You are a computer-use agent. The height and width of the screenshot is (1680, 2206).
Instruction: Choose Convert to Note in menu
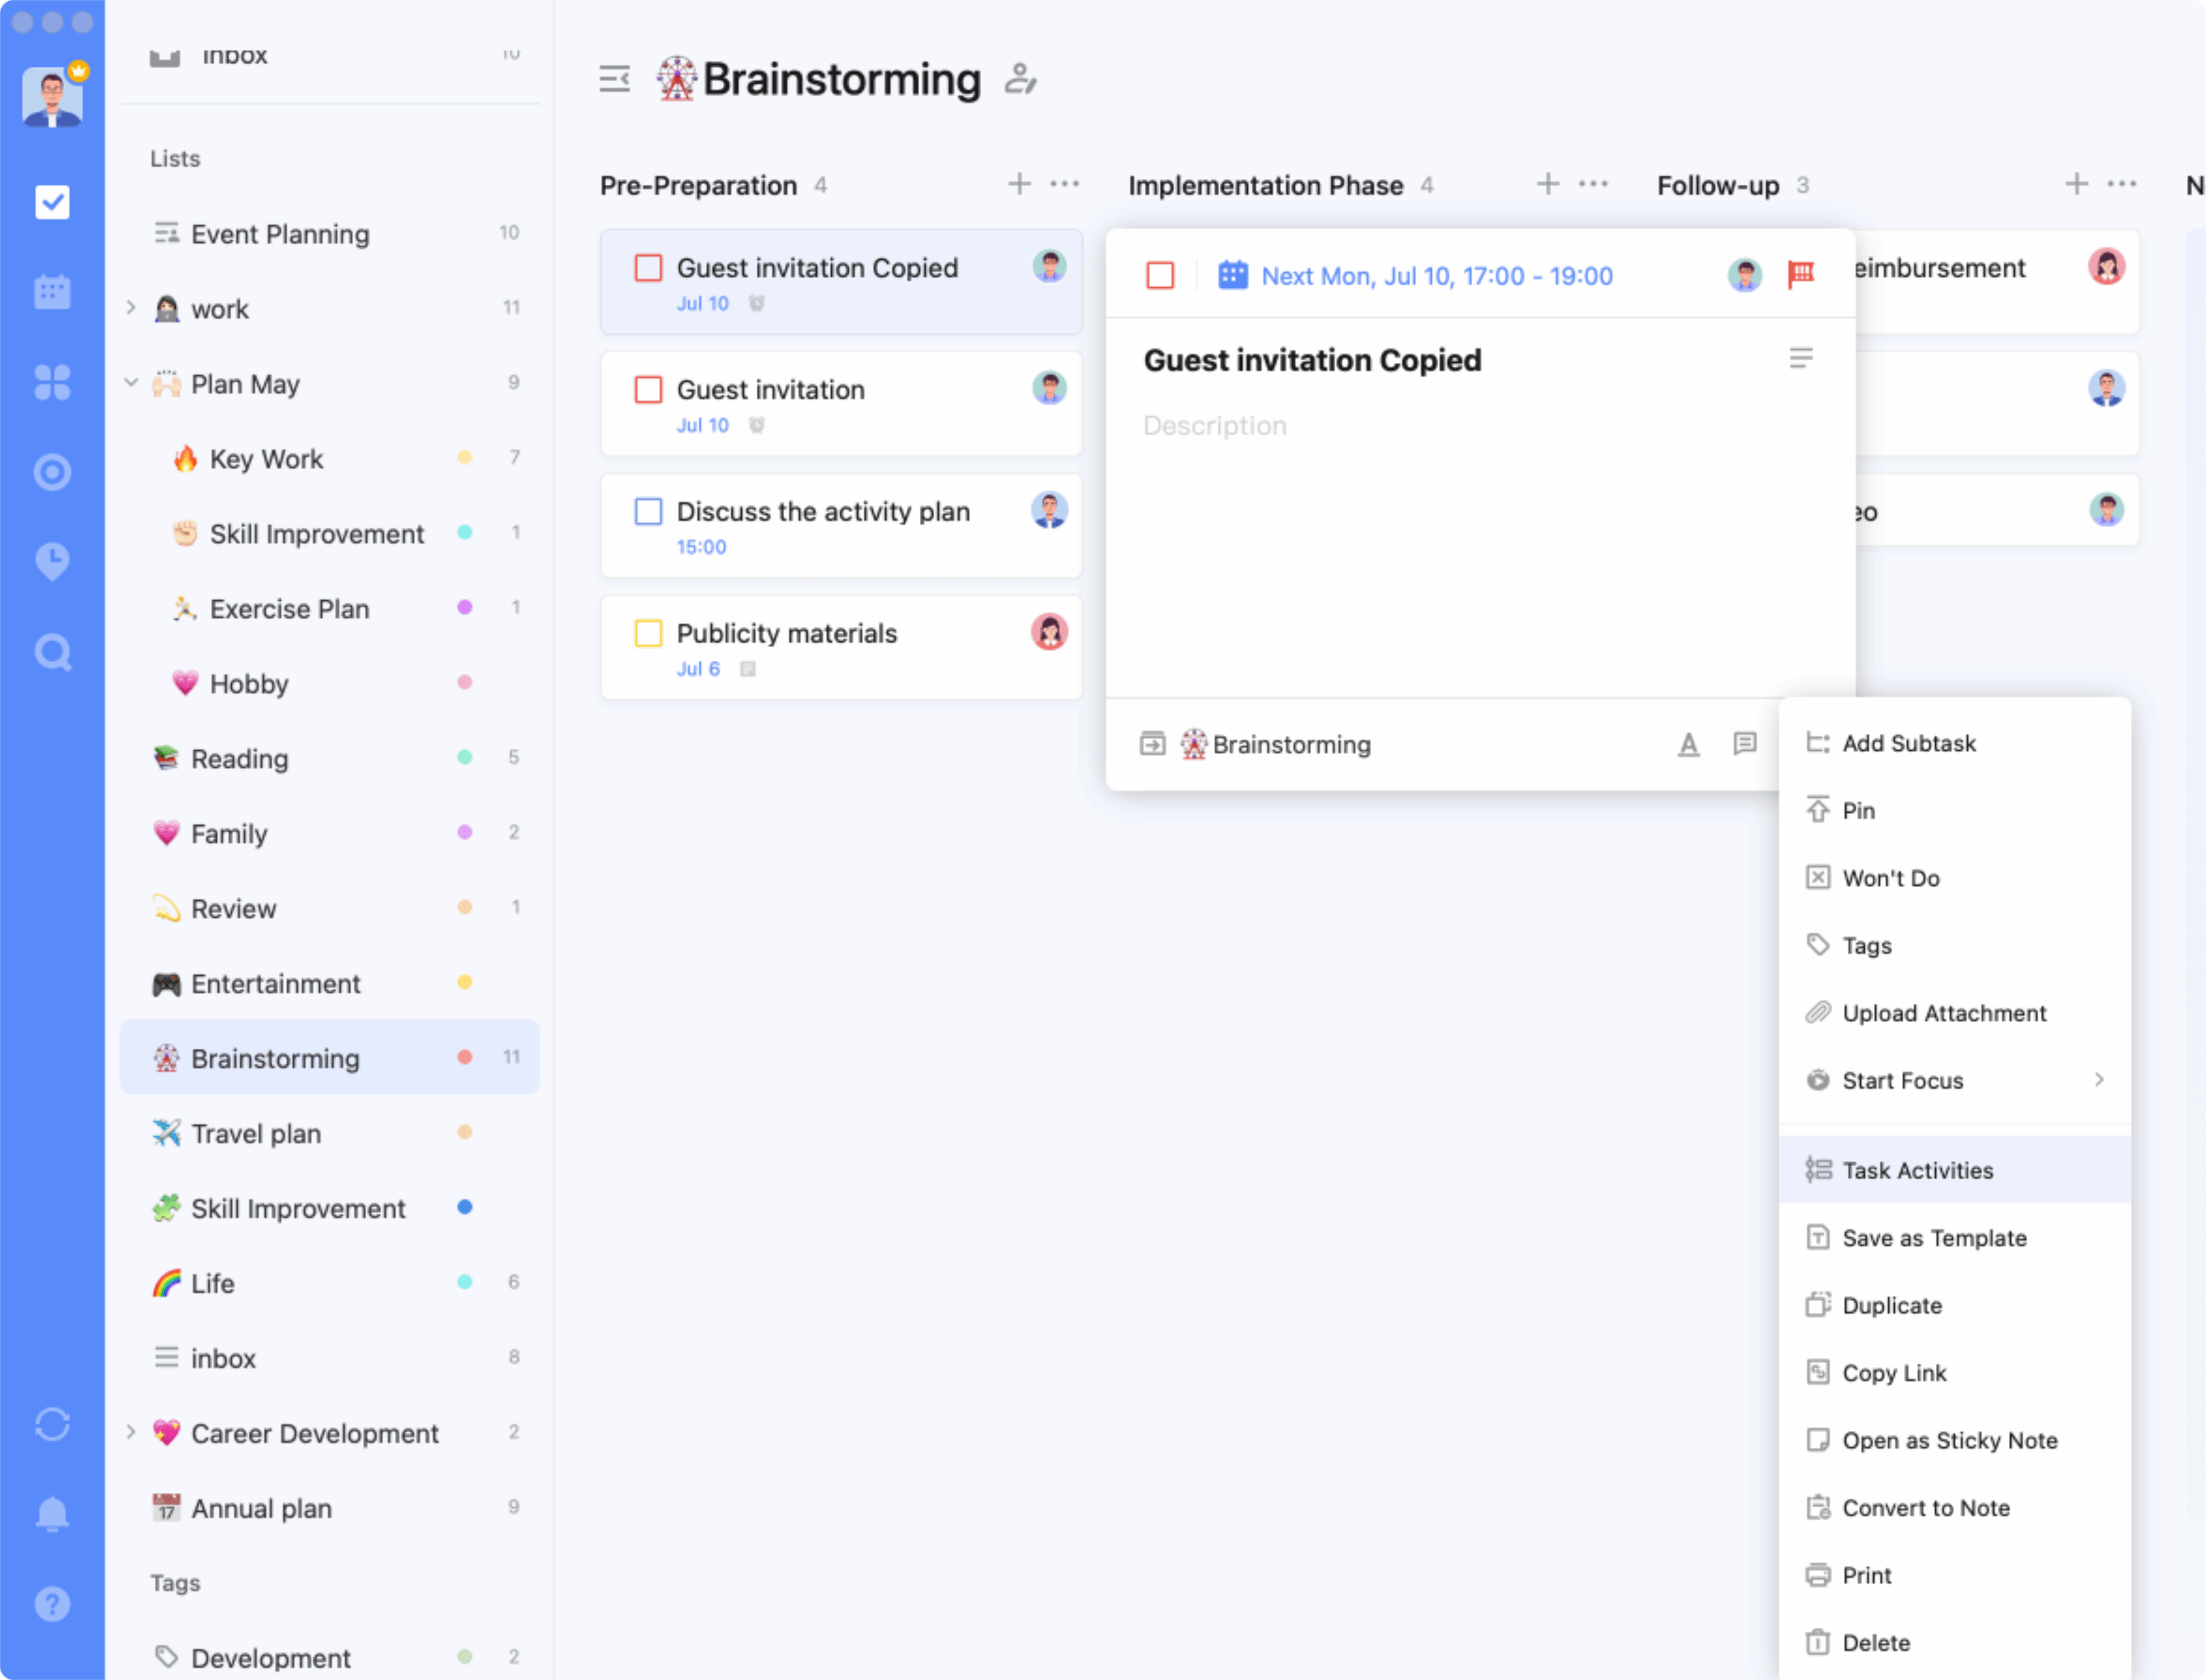1926,1507
